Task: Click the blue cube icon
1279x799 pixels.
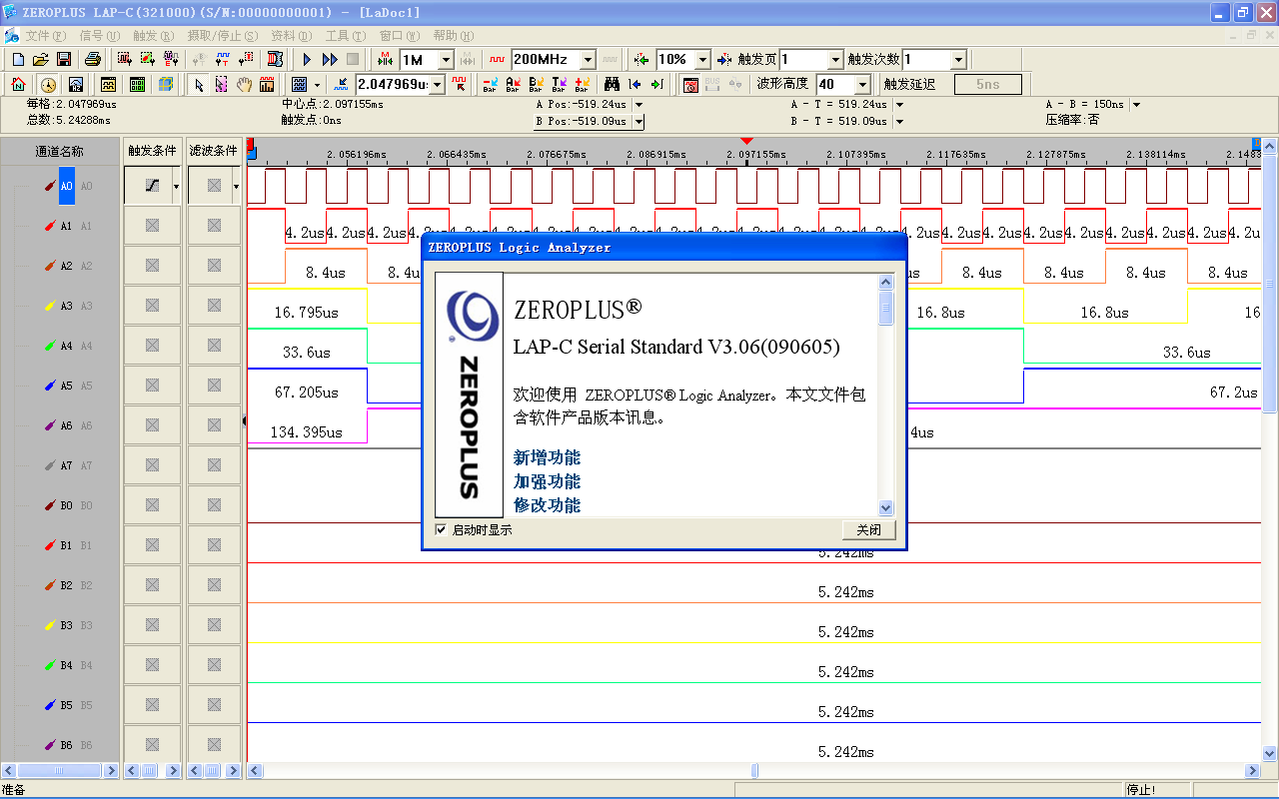Action: pyautogui.click(x=166, y=84)
